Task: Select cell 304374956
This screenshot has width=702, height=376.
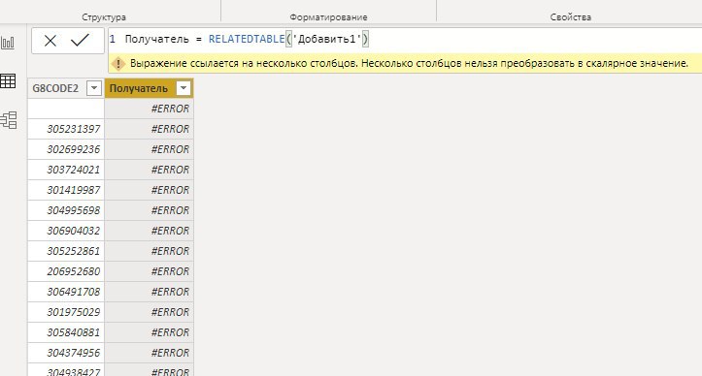Action: (66, 353)
